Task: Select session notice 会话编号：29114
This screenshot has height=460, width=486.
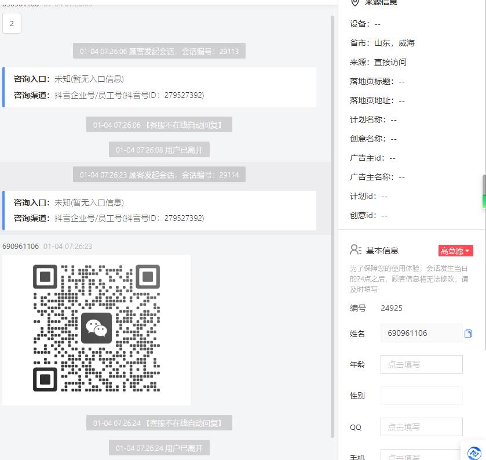Action: pos(159,175)
